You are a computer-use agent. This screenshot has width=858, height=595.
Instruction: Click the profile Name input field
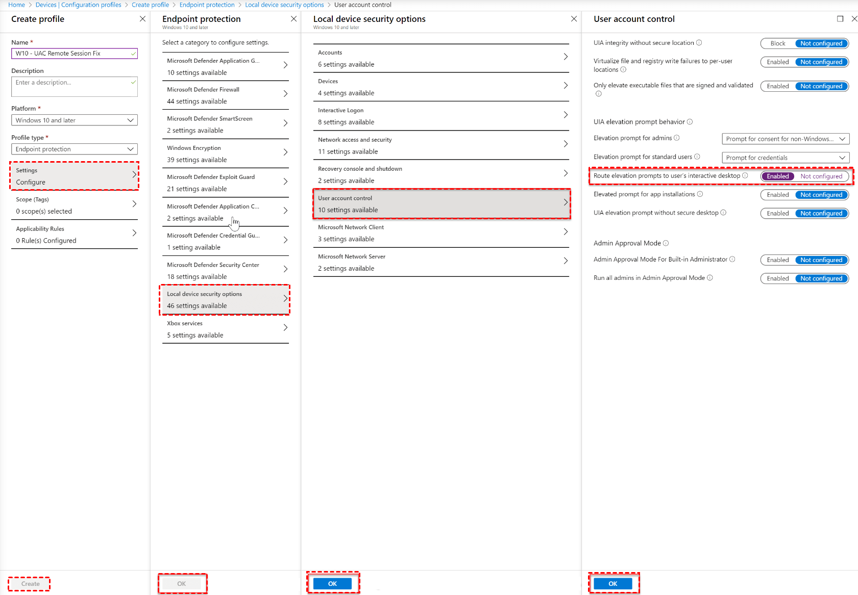click(75, 54)
